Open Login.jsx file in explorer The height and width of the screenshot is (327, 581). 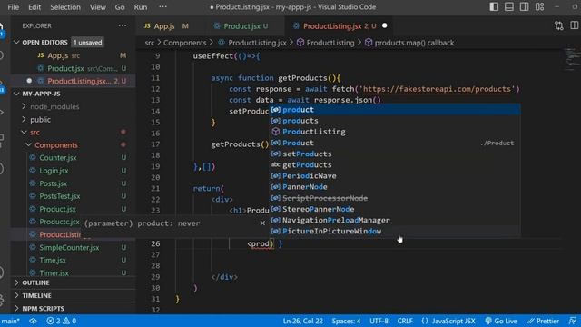(54, 171)
